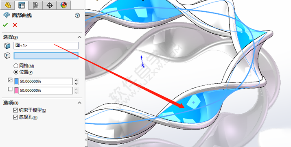This screenshot has height=147, width=291.
Task: Edit the second 50.000000% position field
Action: point(46,91)
